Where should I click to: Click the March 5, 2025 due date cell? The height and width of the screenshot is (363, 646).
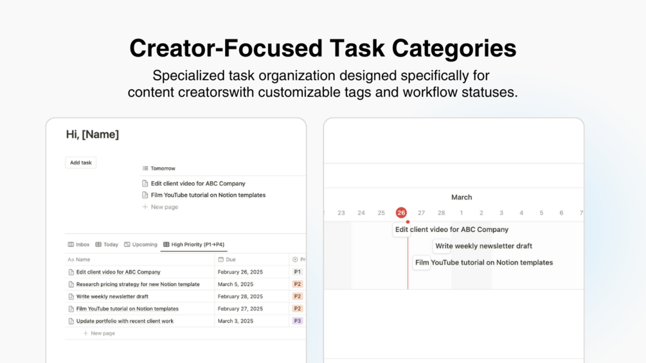pos(252,285)
